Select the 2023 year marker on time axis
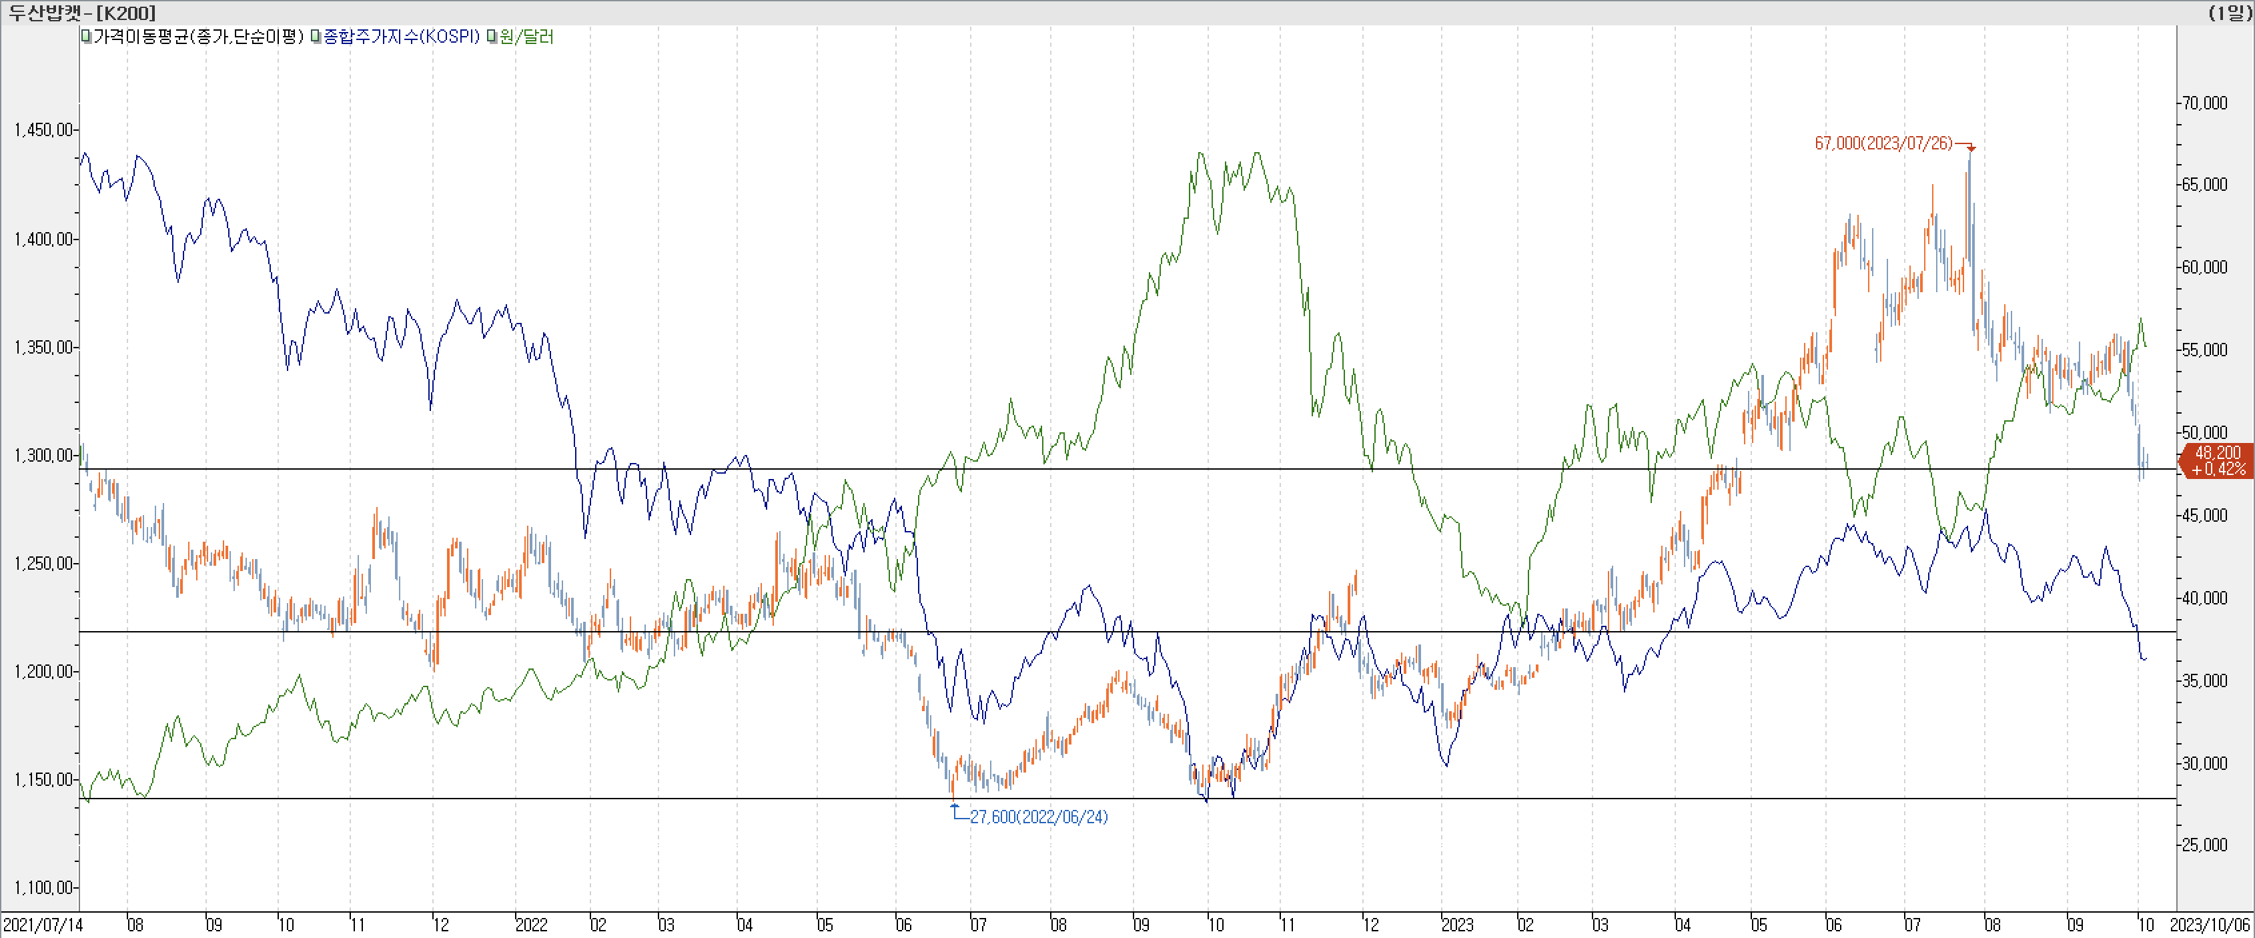 pos(1456,925)
